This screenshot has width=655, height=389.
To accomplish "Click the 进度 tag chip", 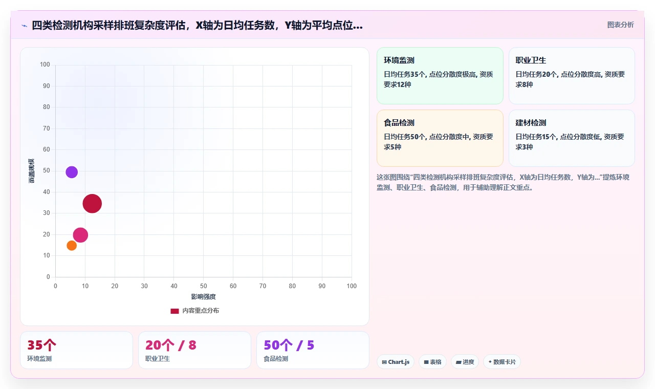I will (x=465, y=362).
